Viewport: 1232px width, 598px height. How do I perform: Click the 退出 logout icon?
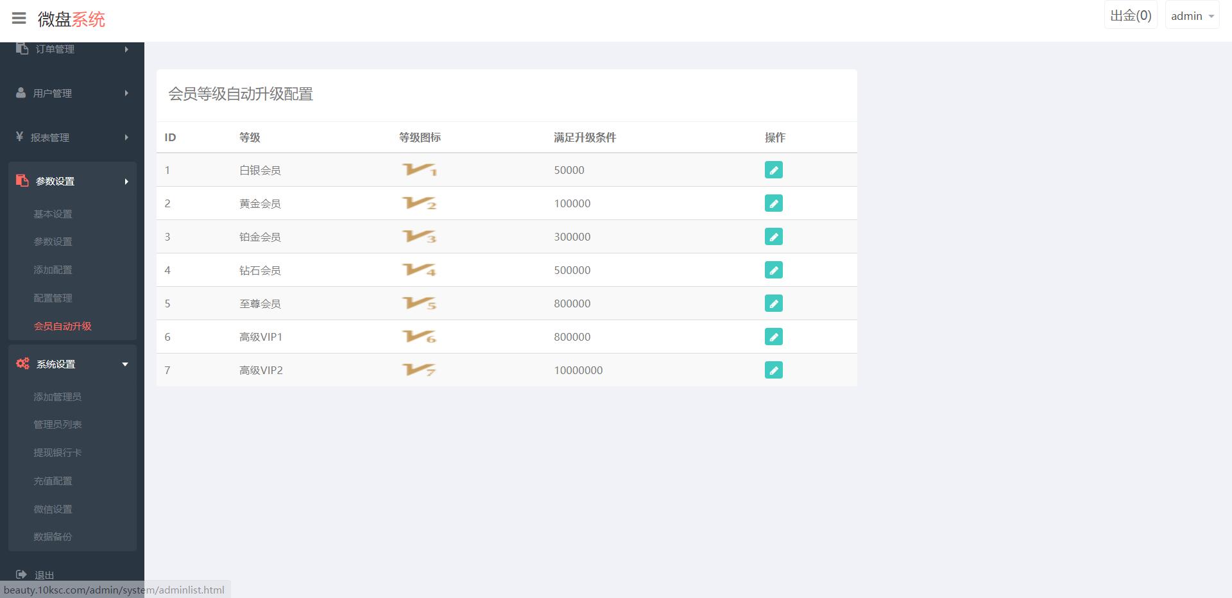pyautogui.click(x=21, y=575)
